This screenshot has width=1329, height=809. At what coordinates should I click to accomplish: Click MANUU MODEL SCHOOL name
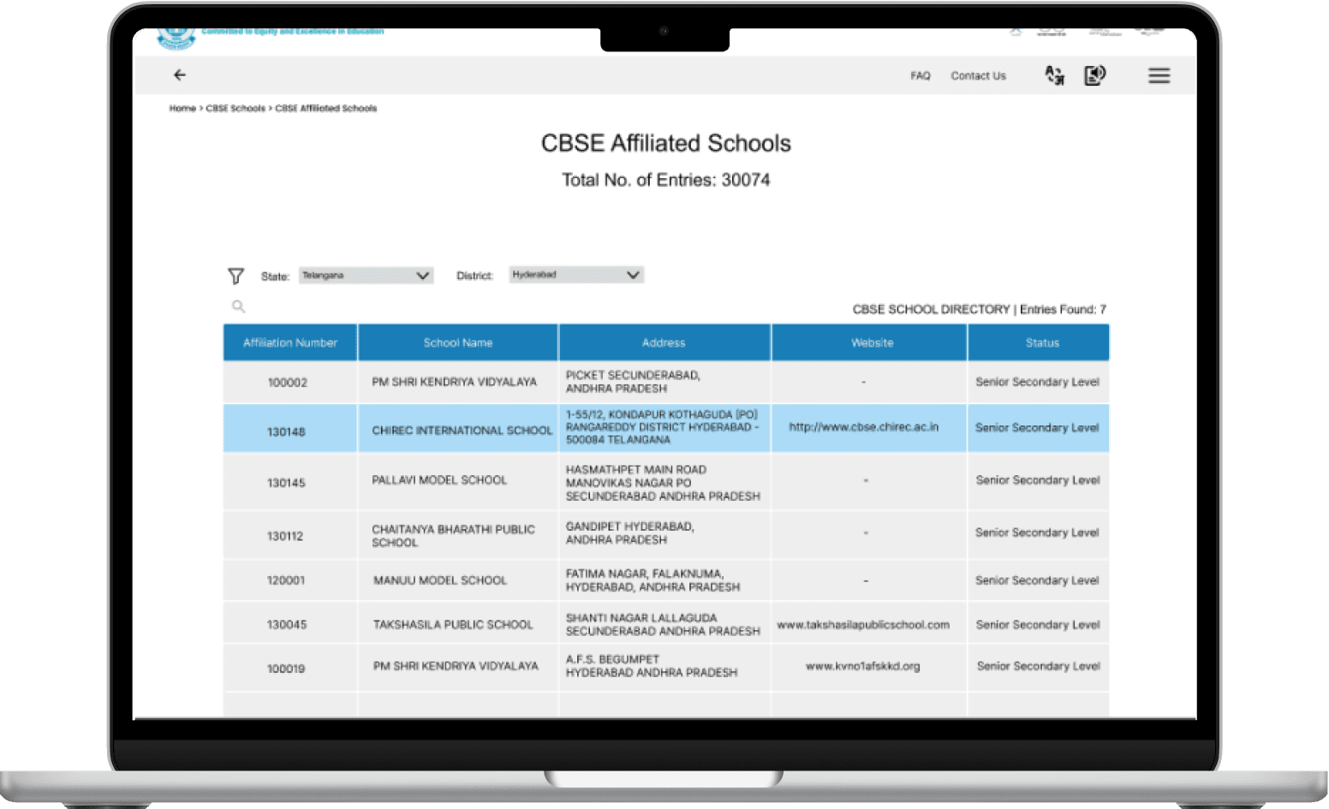tap(440, 580)
